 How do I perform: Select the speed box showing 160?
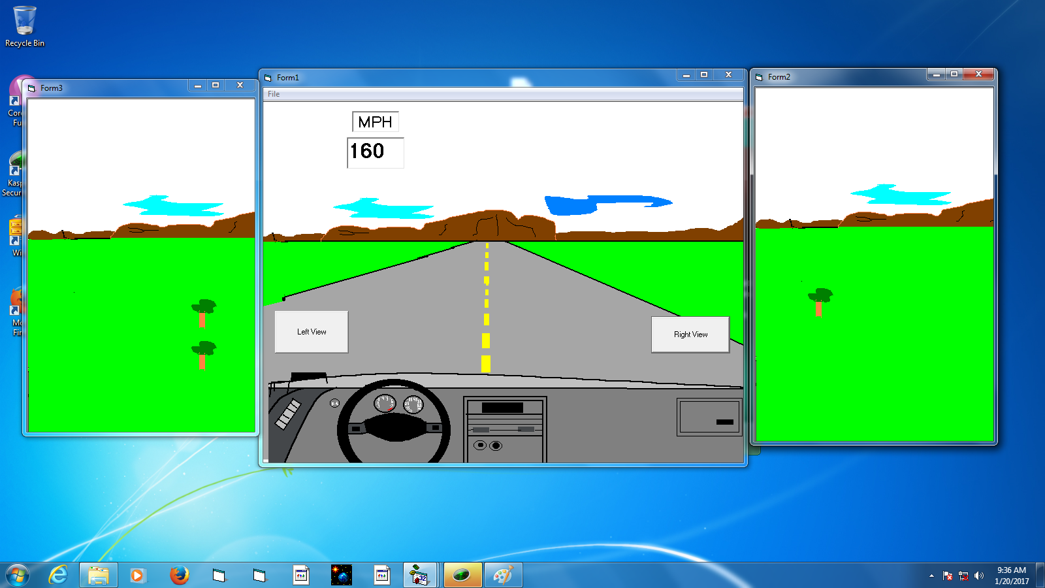point(376,152)
